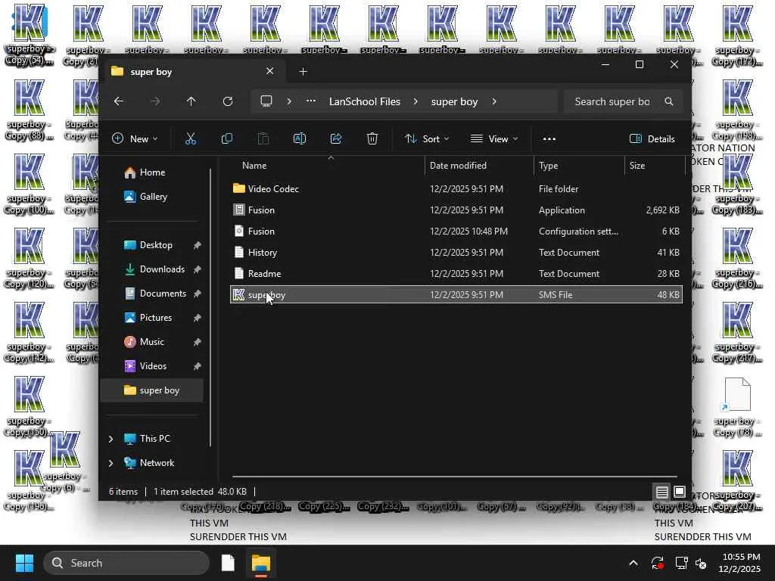The image size is (775, 581).
Task: Click the muted volume tray icon
Action: pyautogui.click(x=701, y=563)
